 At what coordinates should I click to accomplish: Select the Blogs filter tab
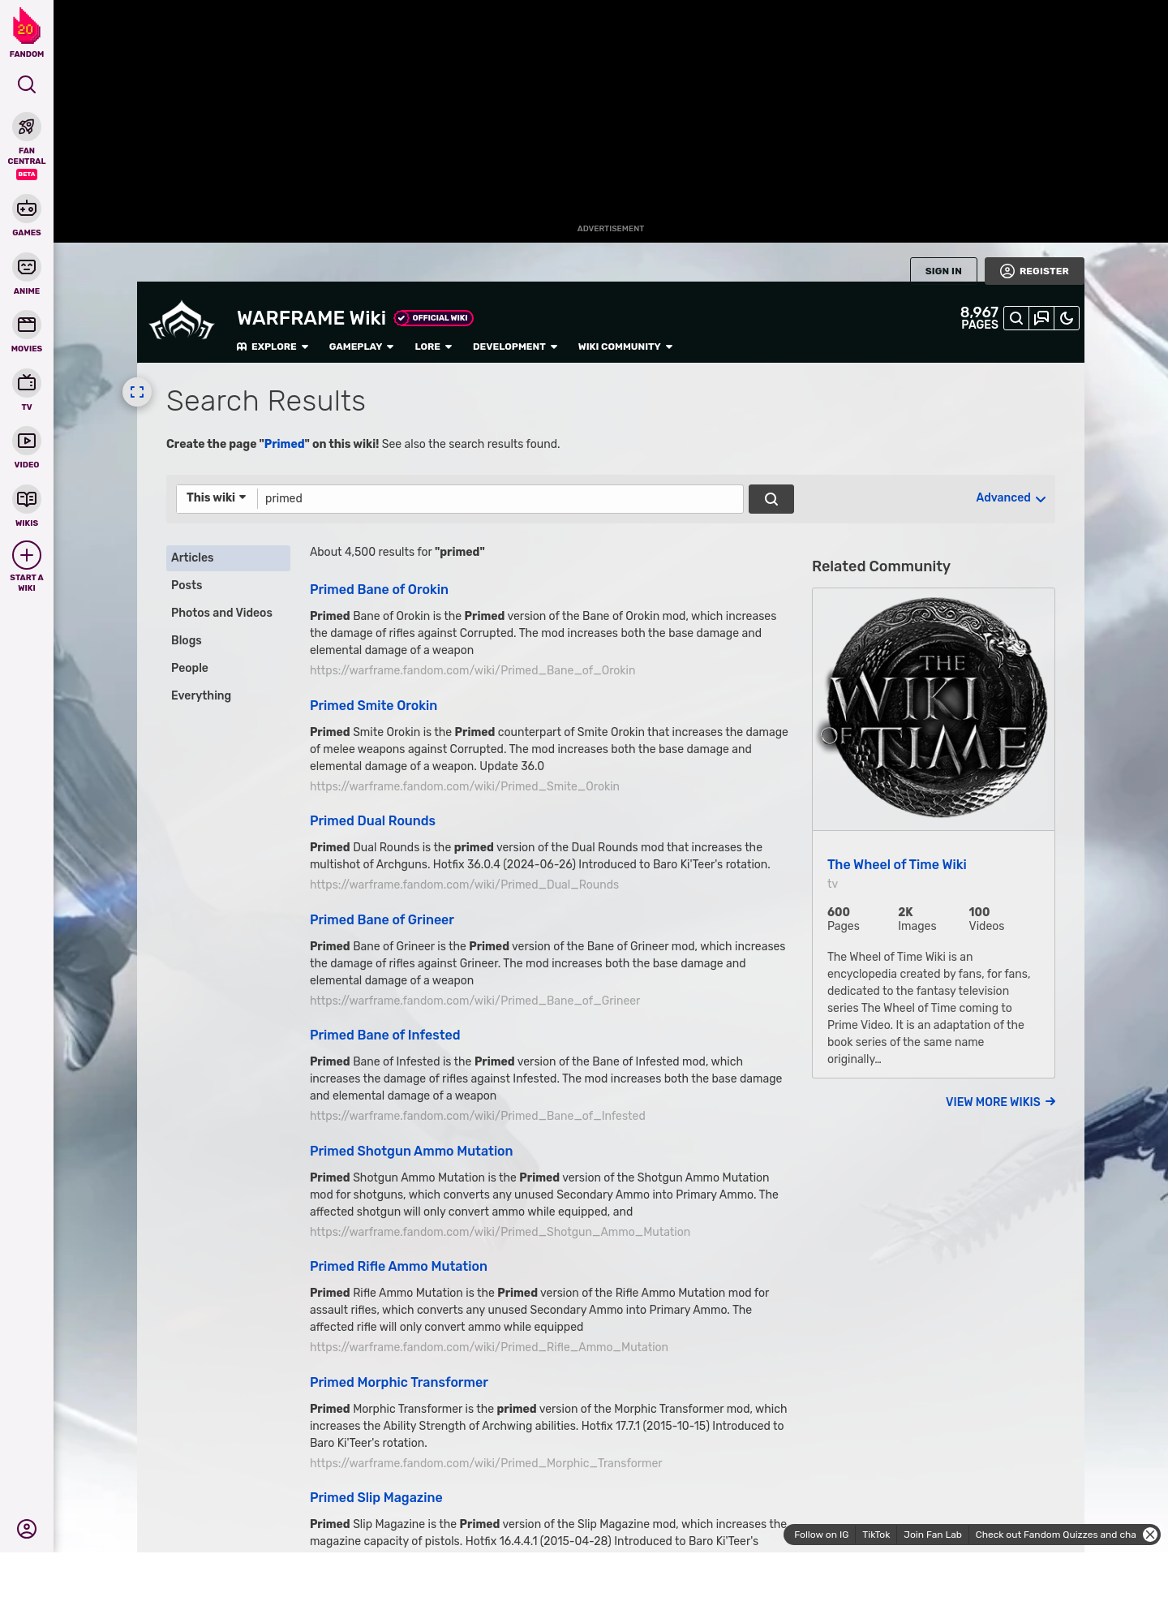[x=228, y=640]
